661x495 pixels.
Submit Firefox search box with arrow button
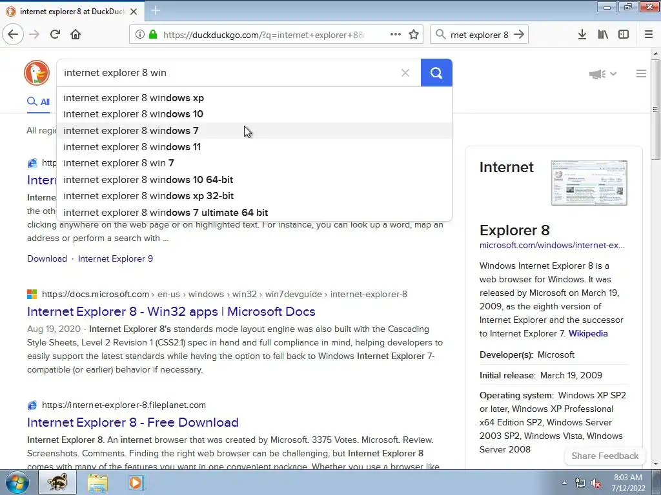520,35
